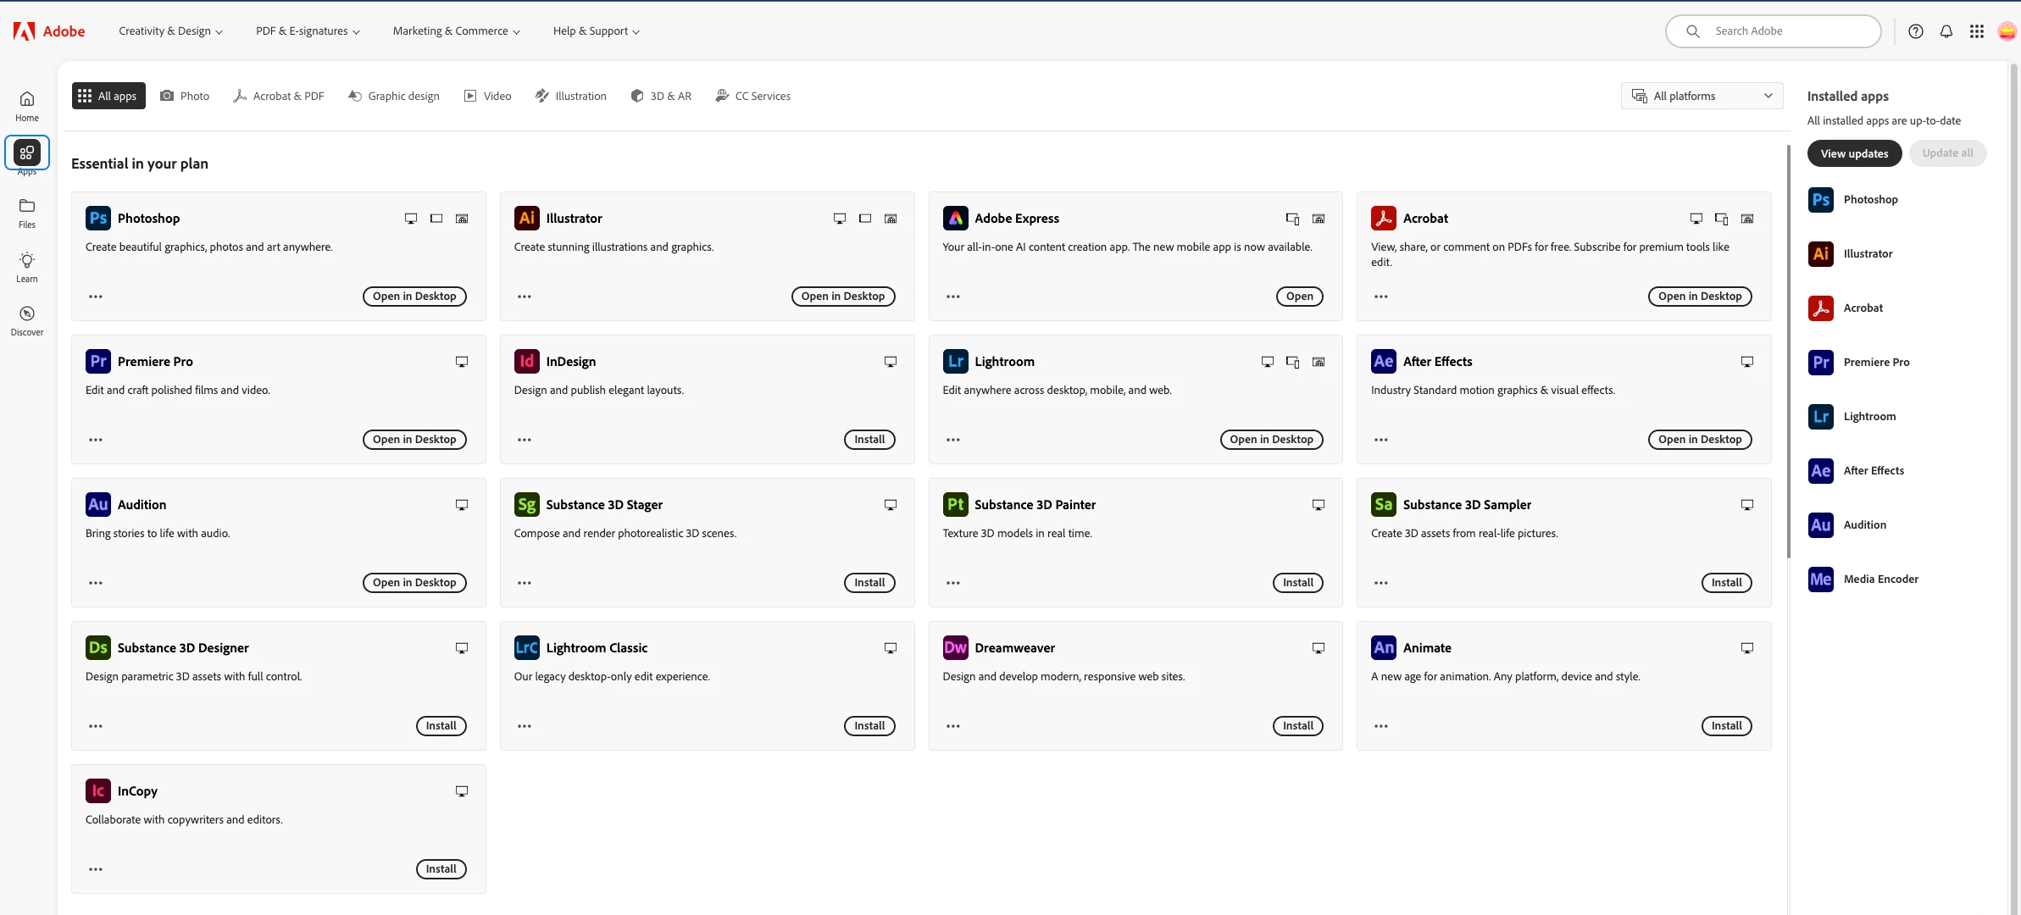Viewport: 2021px width, 915px height.
Task: Click the Home icon in the sidebar
Action: [x=27, y=99]
